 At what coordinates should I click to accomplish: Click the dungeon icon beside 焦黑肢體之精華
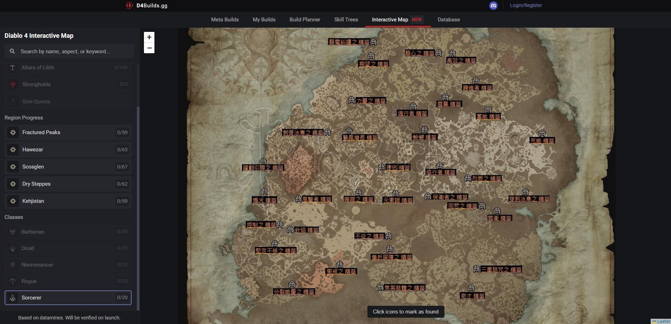380,288
